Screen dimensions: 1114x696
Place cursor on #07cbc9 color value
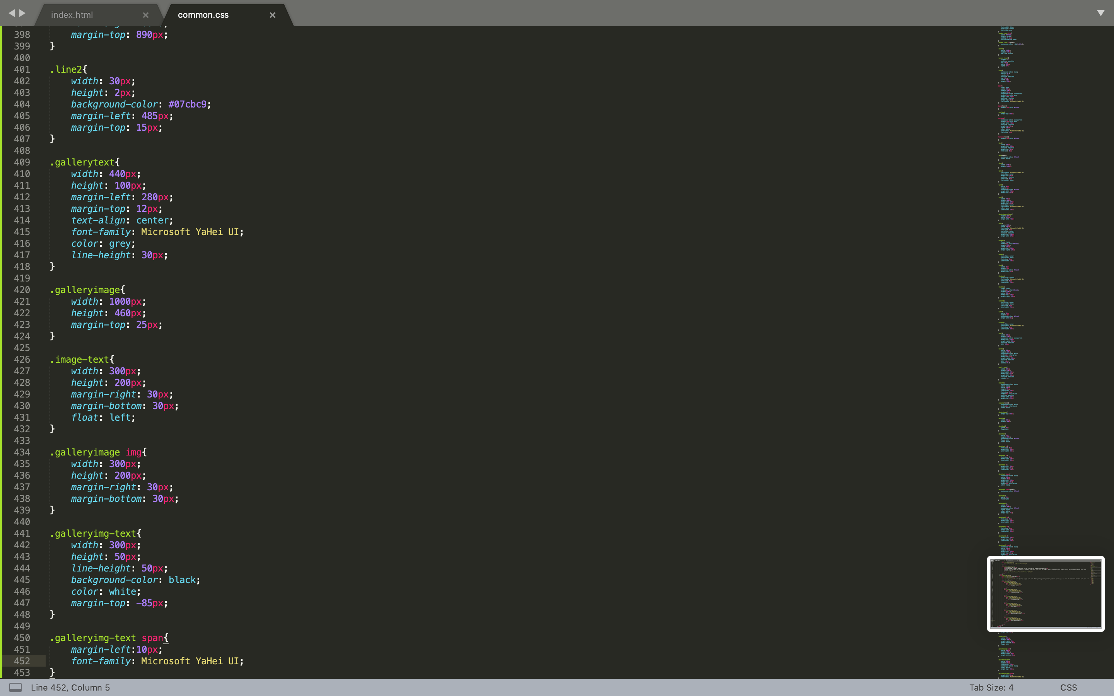pyautogui.click(x=187, y=104)
